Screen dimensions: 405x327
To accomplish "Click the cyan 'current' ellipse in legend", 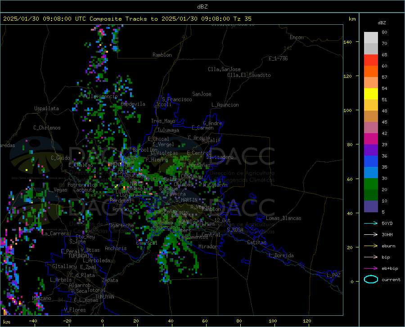I will (x=371, y=279).
